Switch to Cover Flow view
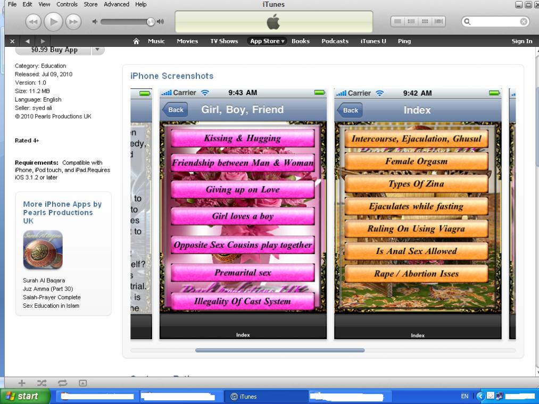 [x=438, y=22]
